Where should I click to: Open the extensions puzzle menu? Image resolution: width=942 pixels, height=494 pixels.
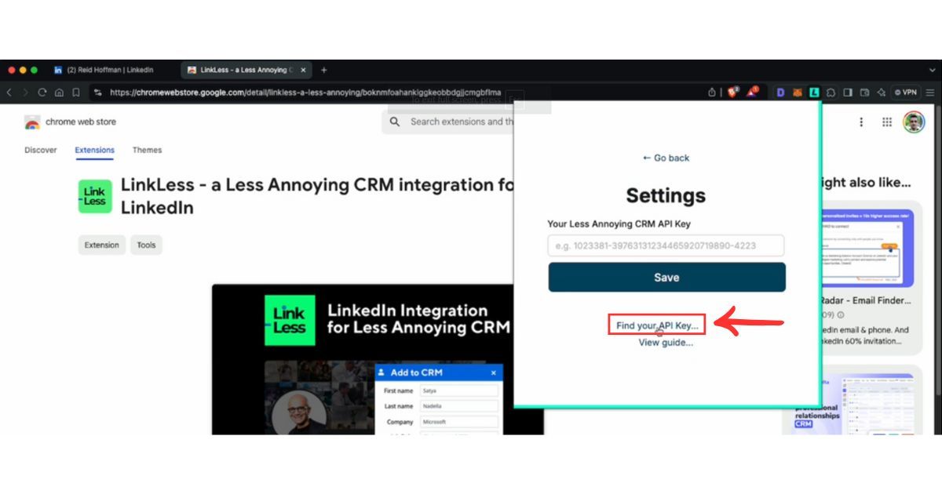[831, 93]
